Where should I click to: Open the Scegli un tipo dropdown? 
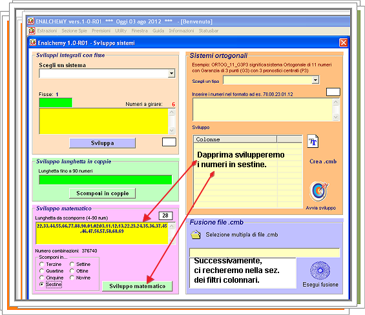pos(315,80)
